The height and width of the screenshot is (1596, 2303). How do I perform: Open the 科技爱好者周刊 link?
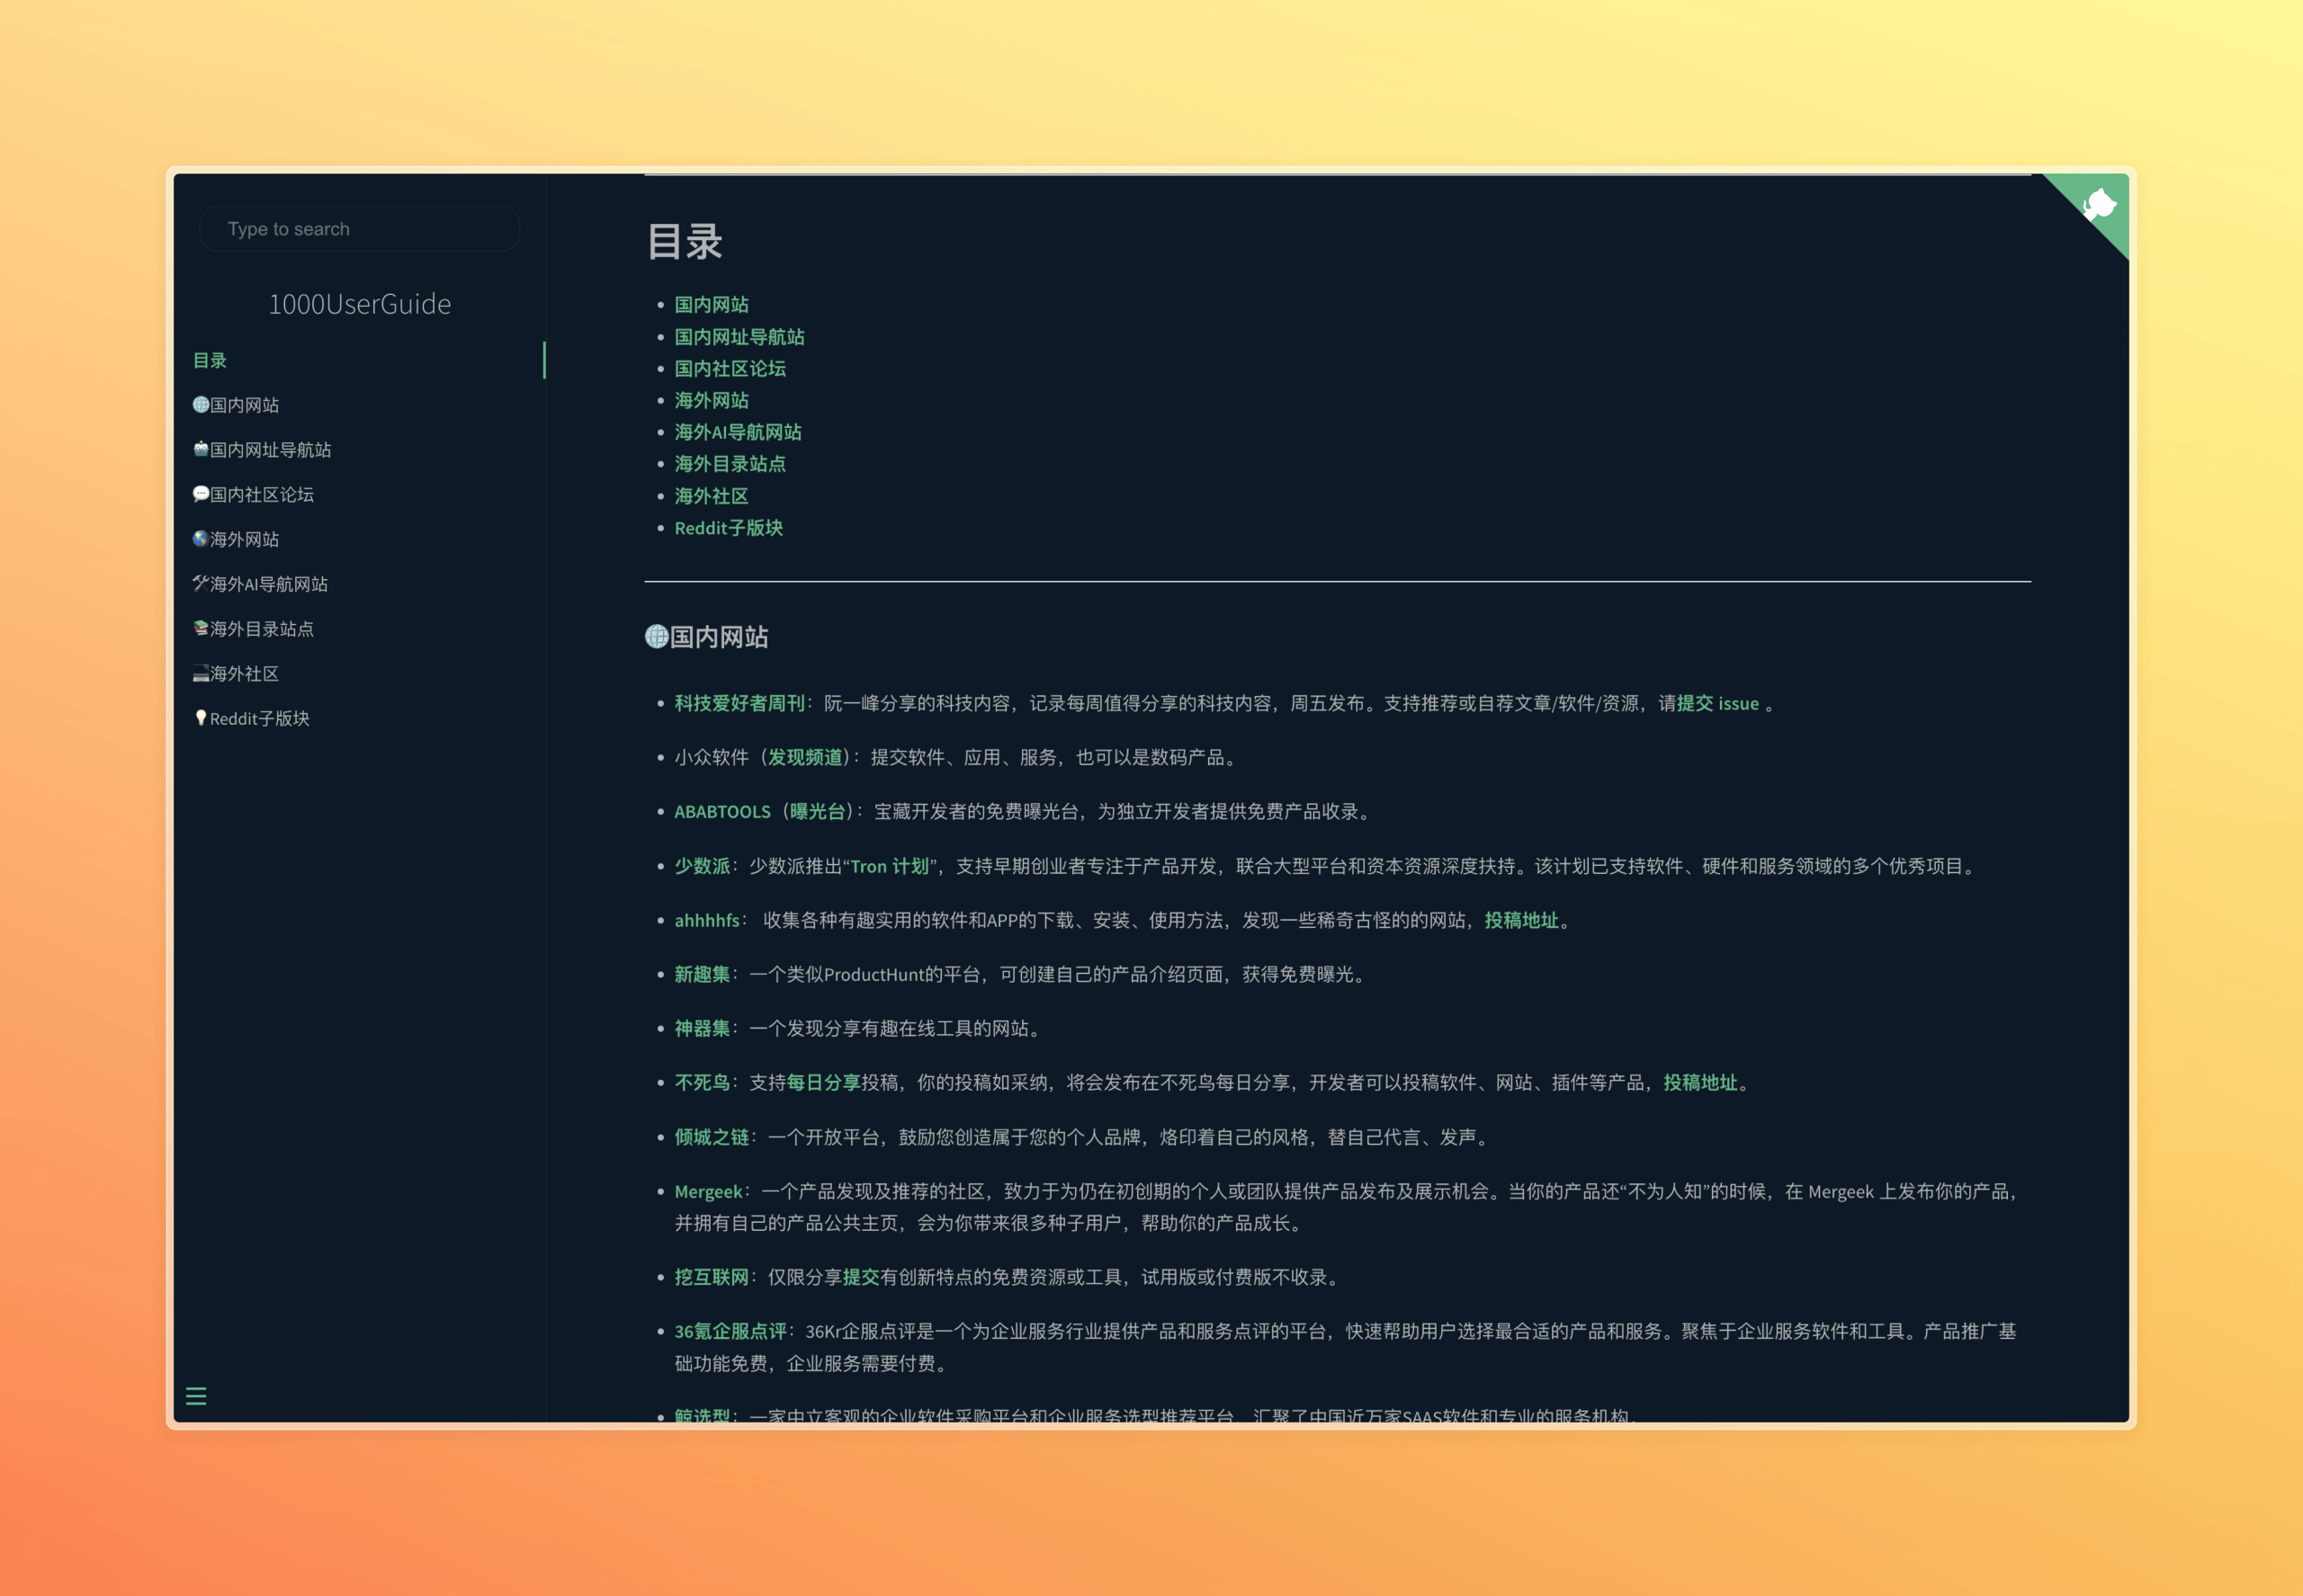click(739, 703)
